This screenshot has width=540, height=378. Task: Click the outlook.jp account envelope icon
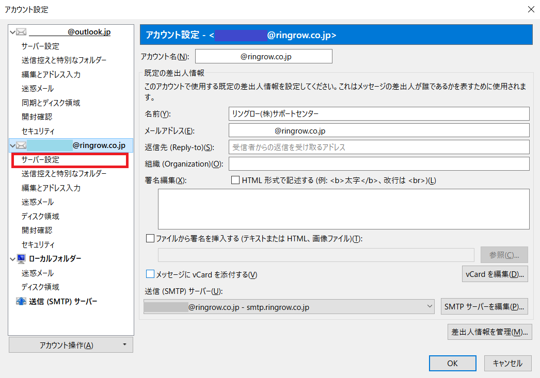point(21,31)
